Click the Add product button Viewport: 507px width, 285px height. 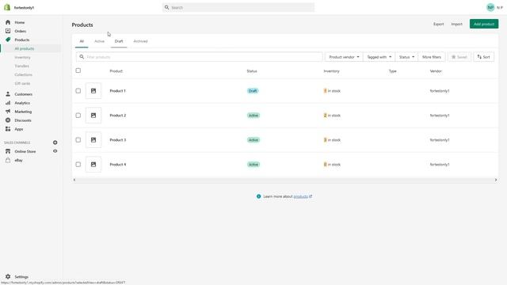[x=484, y=24]
